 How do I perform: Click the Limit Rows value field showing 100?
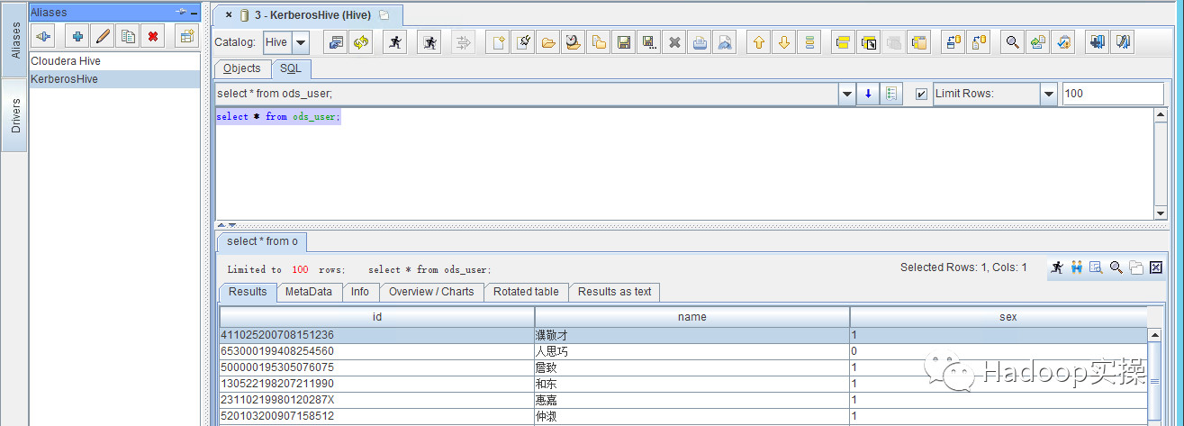1113,94
